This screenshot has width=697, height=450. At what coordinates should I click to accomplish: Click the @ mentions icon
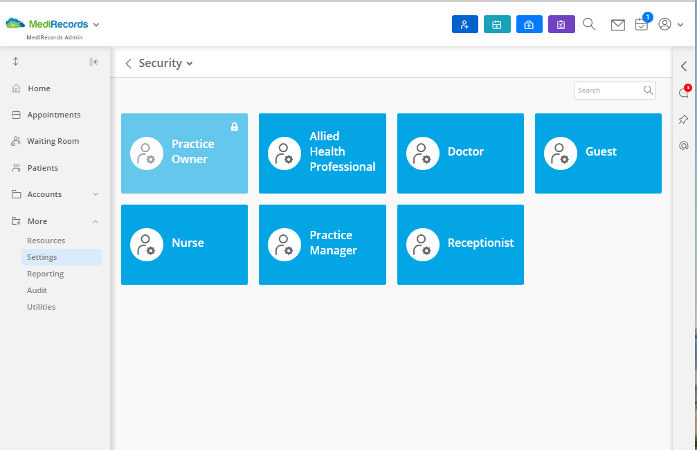684,146
